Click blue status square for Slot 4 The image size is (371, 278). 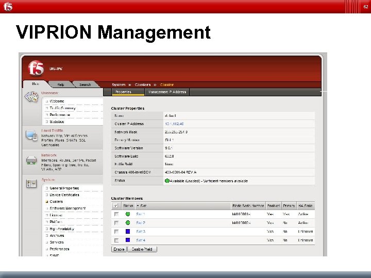[128, 240]
